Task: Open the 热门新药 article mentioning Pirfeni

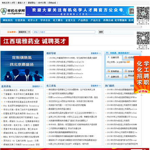Action: pos(122,113)
